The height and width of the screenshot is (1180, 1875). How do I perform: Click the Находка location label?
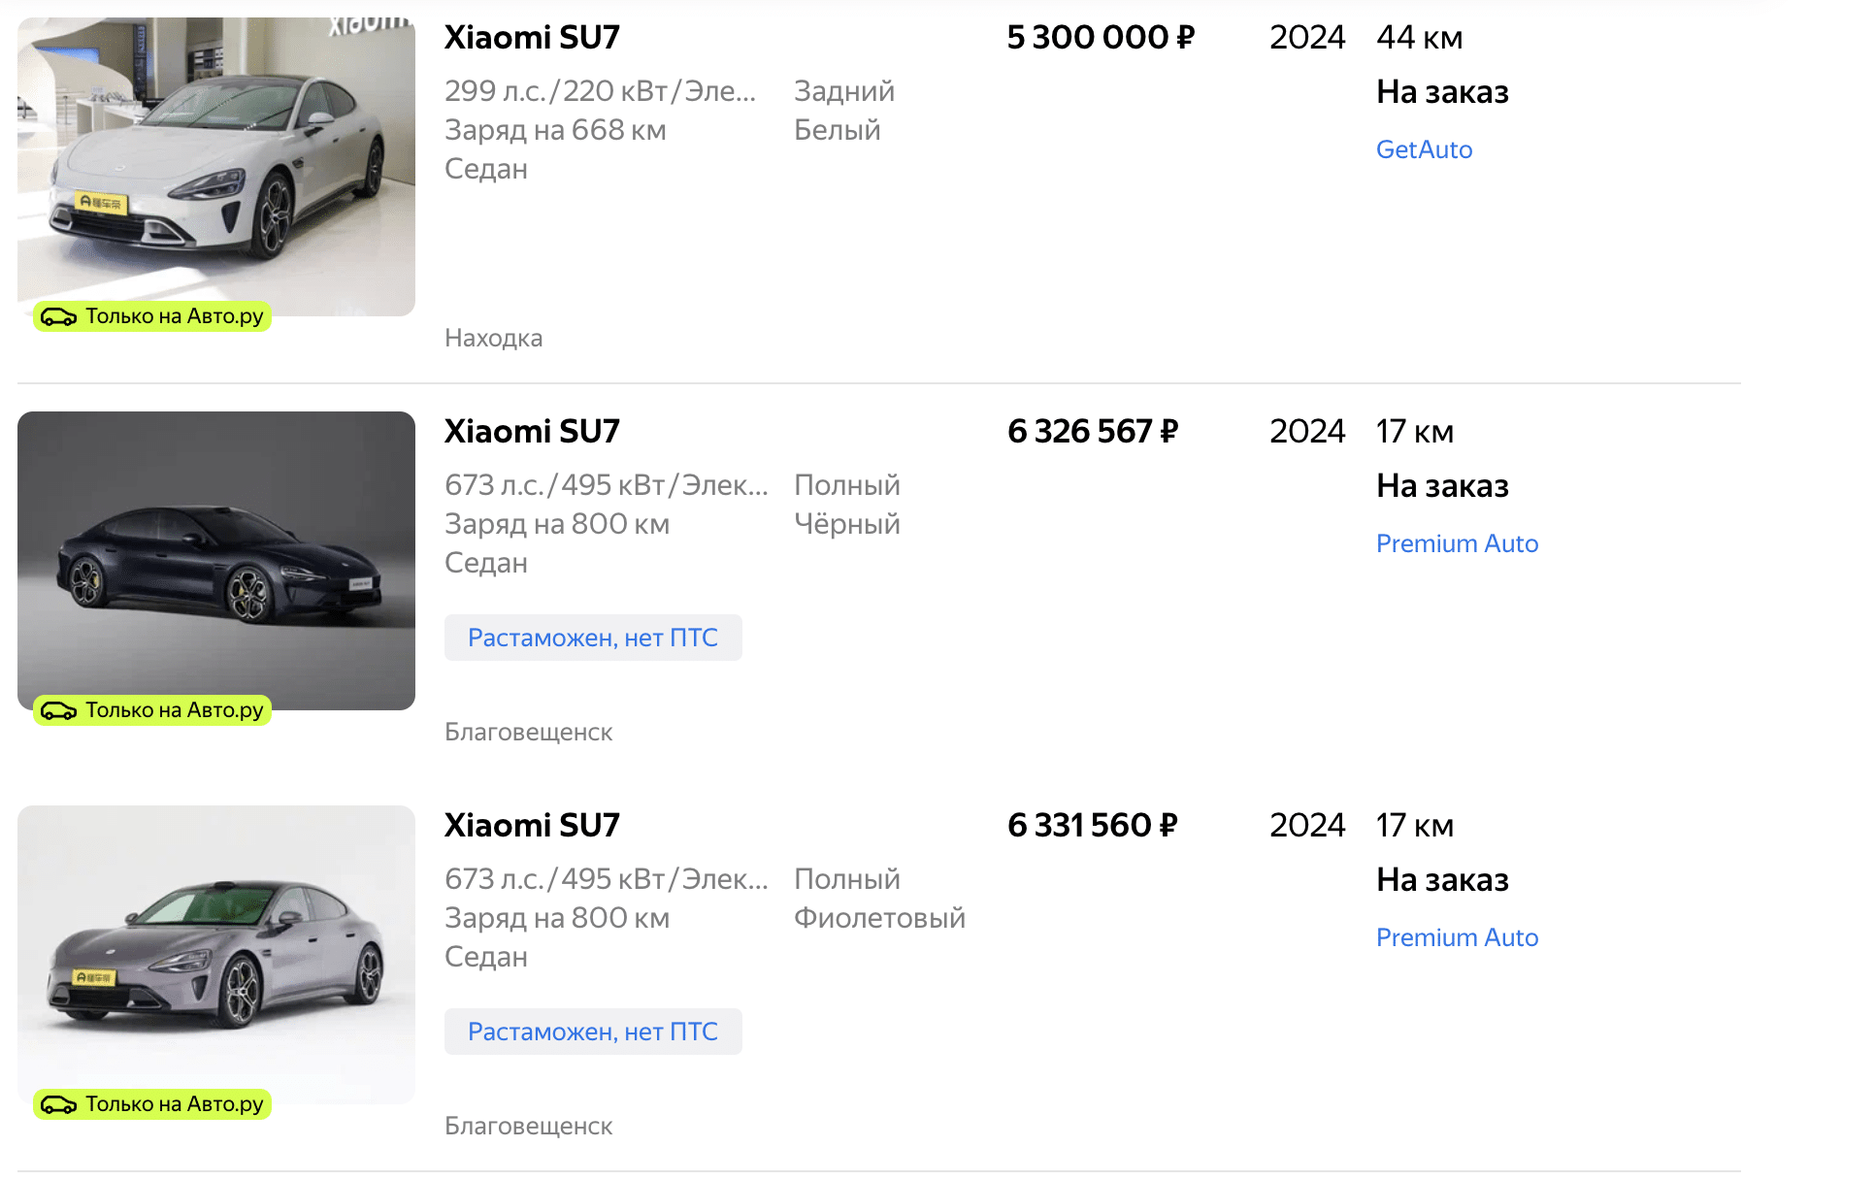493,339
